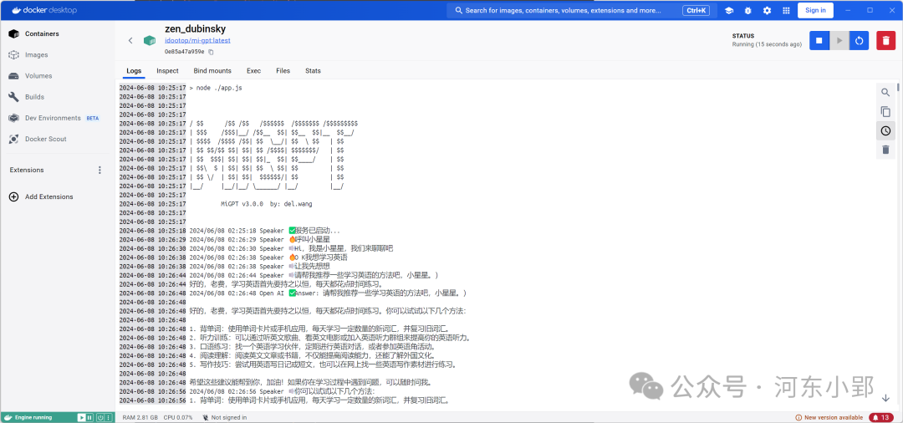Copy logs to clipboard
The height and width of the screenshot is (423, 903).
point(885,111)
